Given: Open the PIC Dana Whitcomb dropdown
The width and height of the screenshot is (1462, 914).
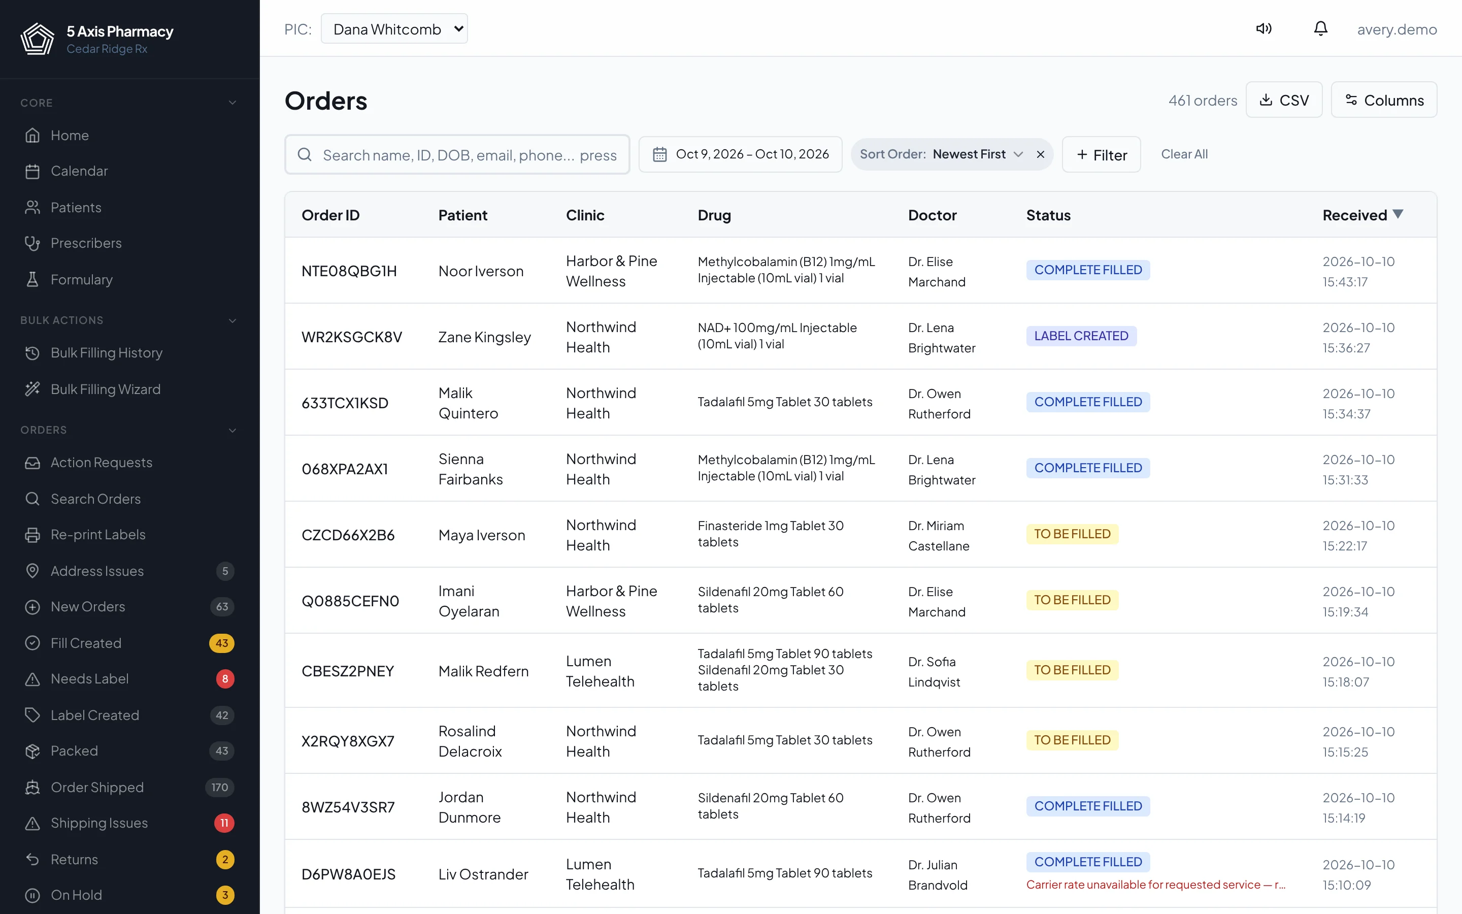Looking at the screenshot, I should [x=394, y=29].
